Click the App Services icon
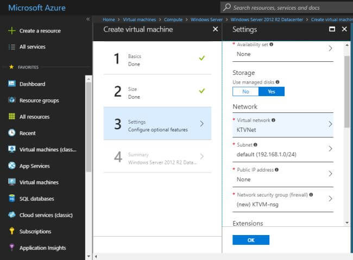 tap(11, 166)
